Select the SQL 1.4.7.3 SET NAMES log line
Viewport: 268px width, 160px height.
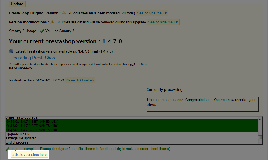coord(31,130)
